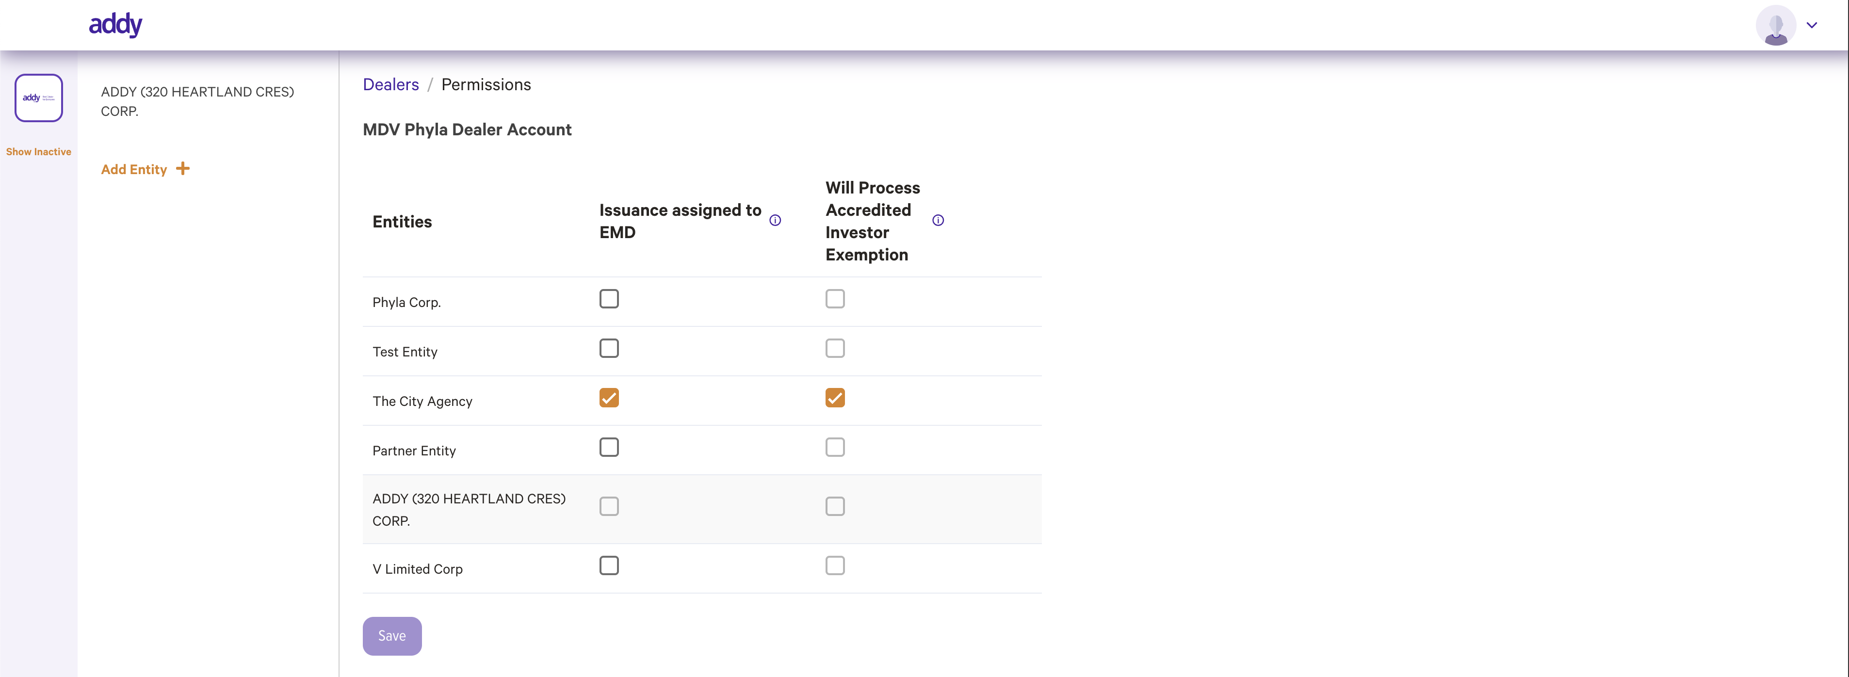
Task: Go to Dealers breadcrumb link
Action: [390, 85]
